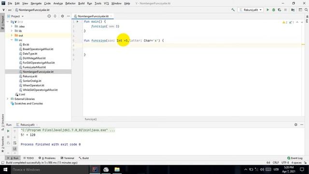
Task: Open the Search Everywhere magnifier icon
Action: click(x=306, y=10)
